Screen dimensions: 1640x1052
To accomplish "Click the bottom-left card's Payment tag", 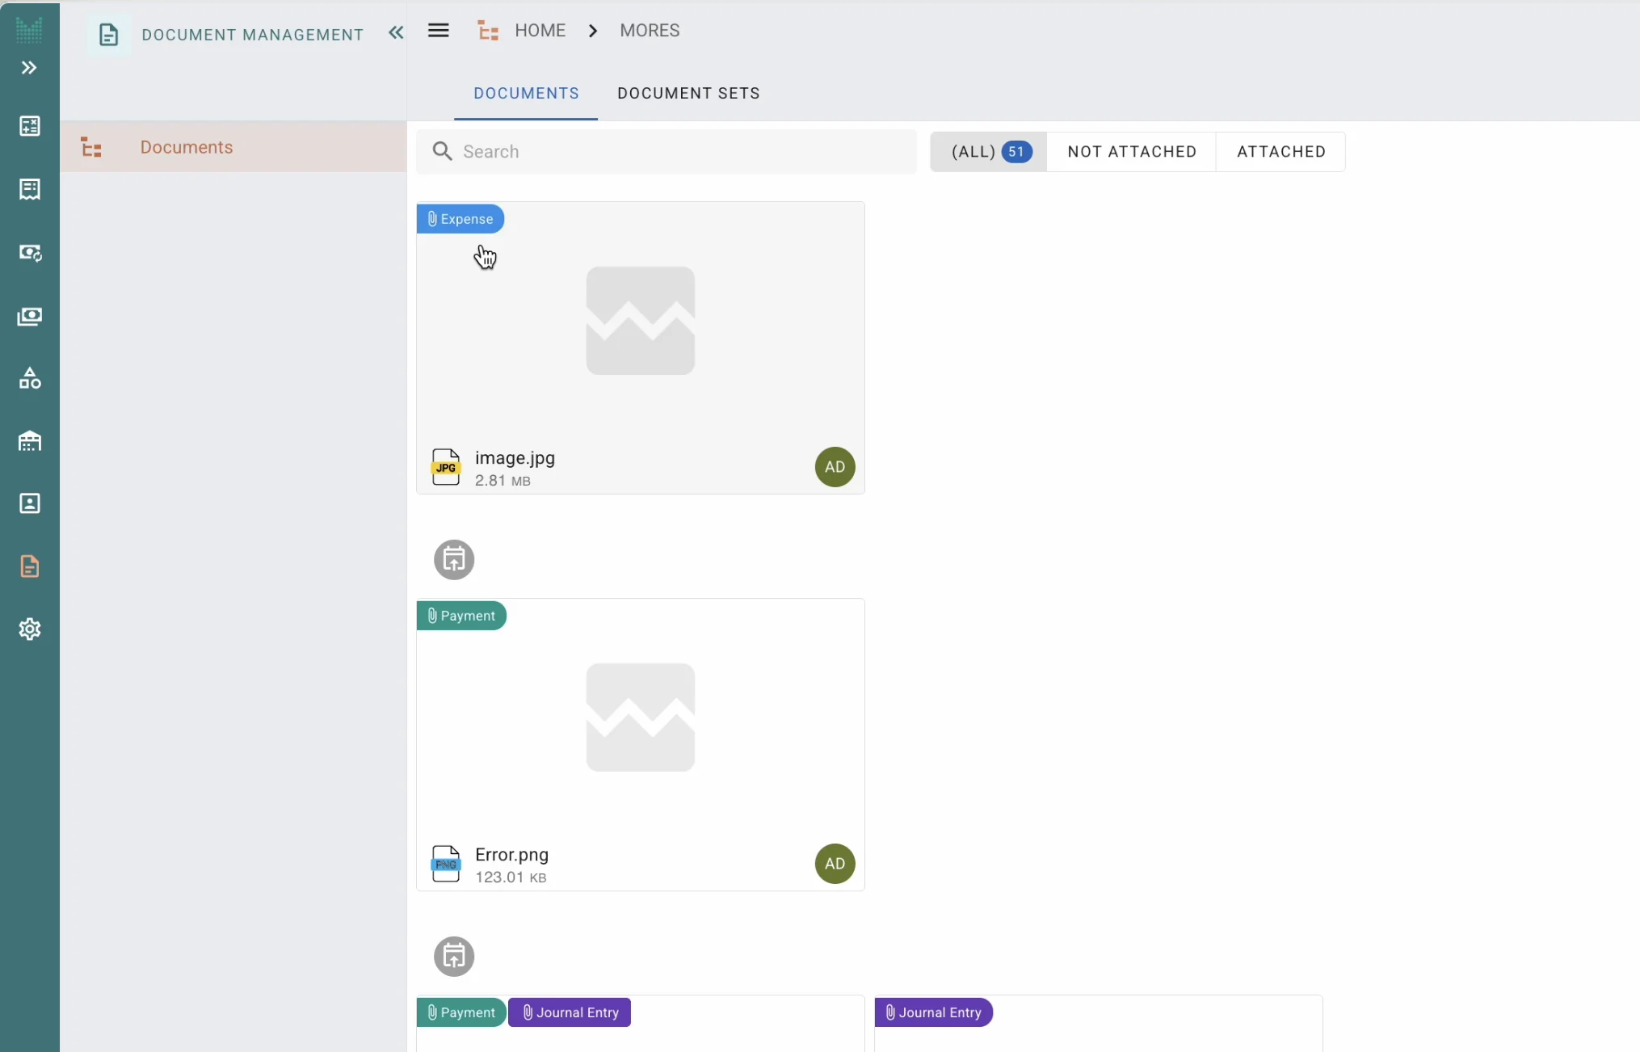I will click(461, 1012).
